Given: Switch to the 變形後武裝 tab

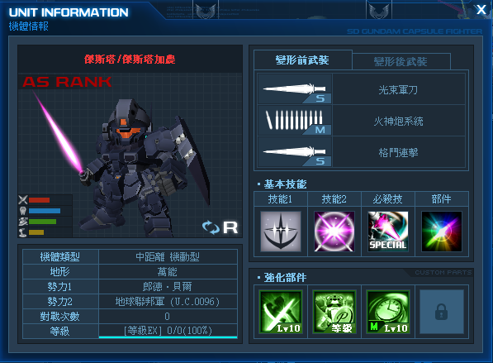Looking at the screenshot, I should (x=401, y=61).
